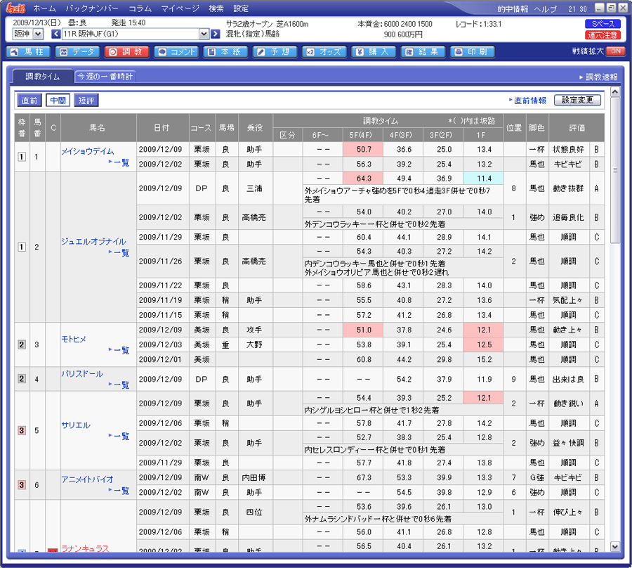Select the 短評 view toggle
The height and width of the screenshot is (568, 632).
tap(86, 101)
